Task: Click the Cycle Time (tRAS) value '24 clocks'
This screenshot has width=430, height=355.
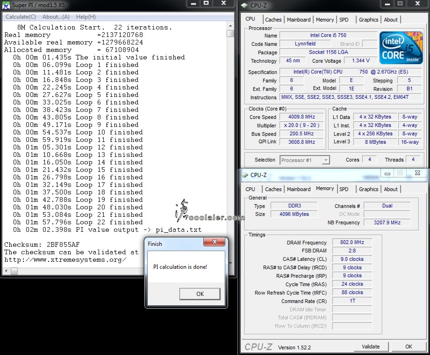Action: pyautogui.click(x=352, y=284)
